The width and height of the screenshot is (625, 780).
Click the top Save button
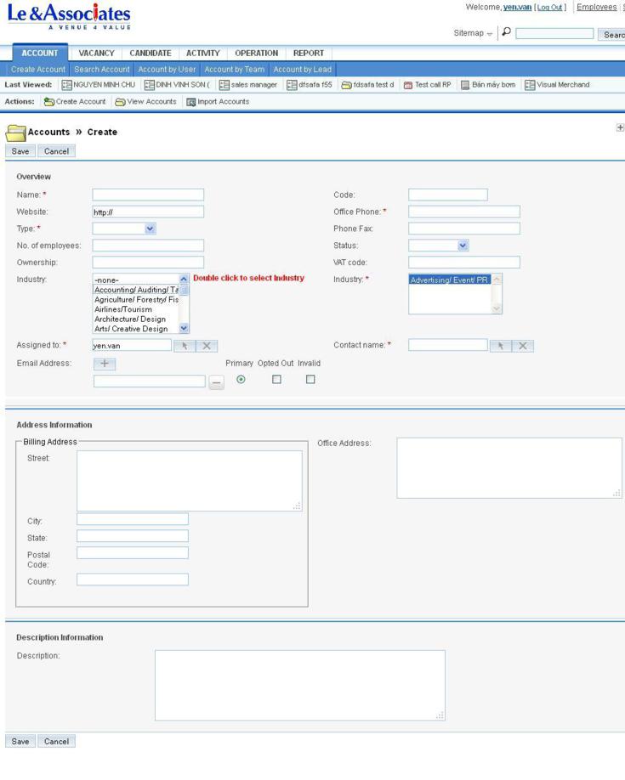(x=20, y=151)
